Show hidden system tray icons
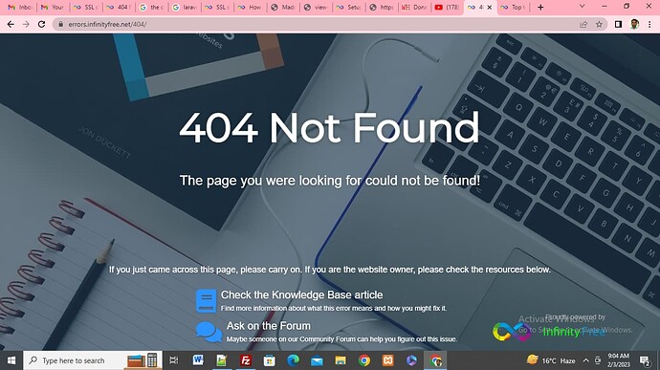The height and width of the screenshot is (370, 660). coord(585,360)
